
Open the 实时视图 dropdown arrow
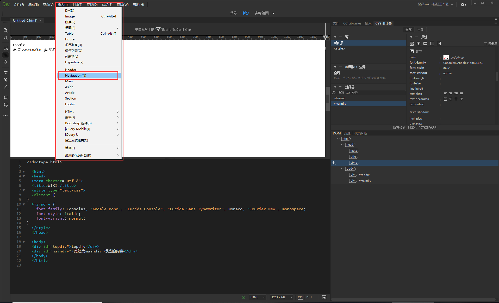click(273, 13)
